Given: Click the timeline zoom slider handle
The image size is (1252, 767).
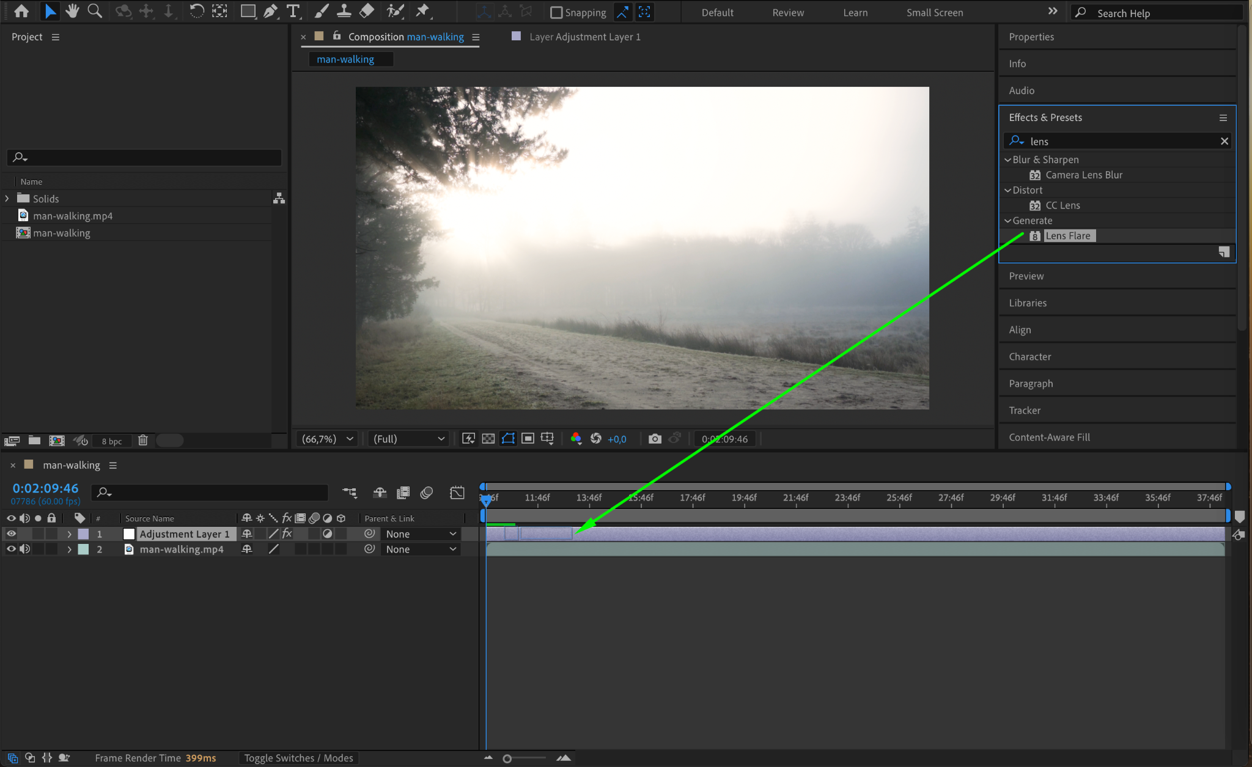Looking at the screenshot, I should [507, 758].
